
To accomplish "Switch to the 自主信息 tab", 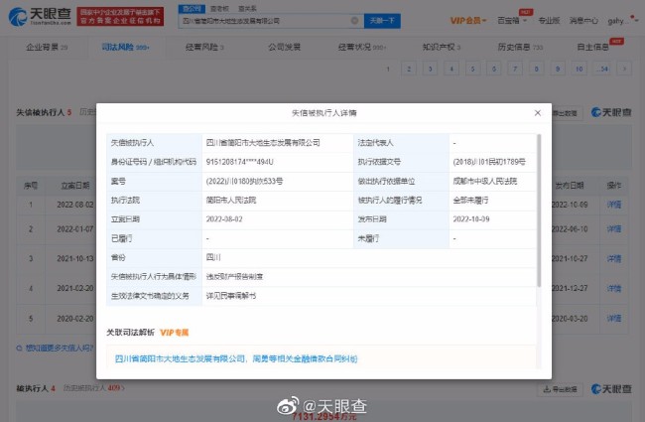I will coord(592,48).
